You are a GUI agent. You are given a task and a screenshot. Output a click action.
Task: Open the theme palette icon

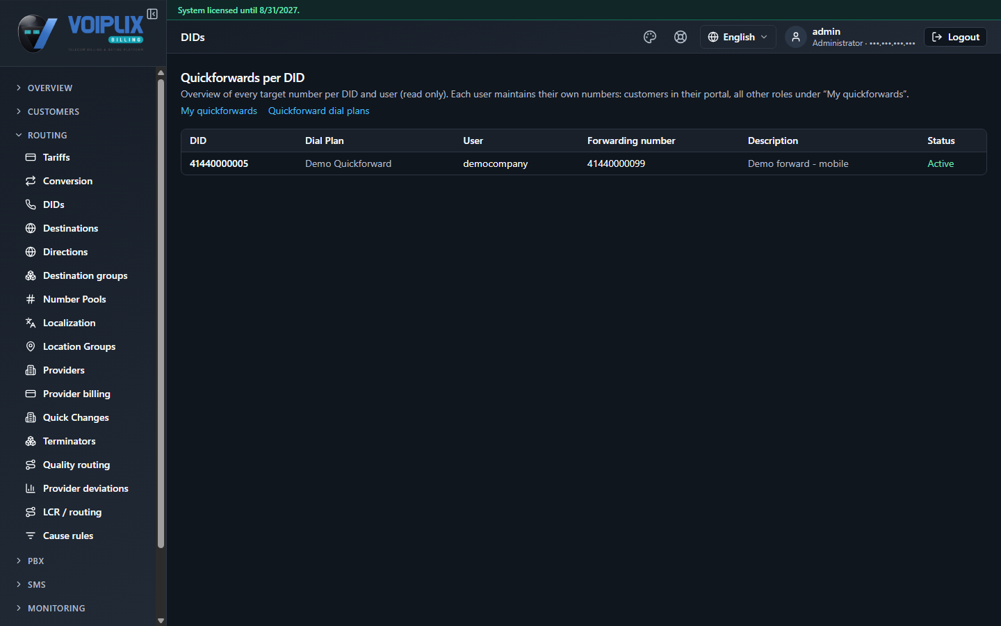[x=650, y=37]
